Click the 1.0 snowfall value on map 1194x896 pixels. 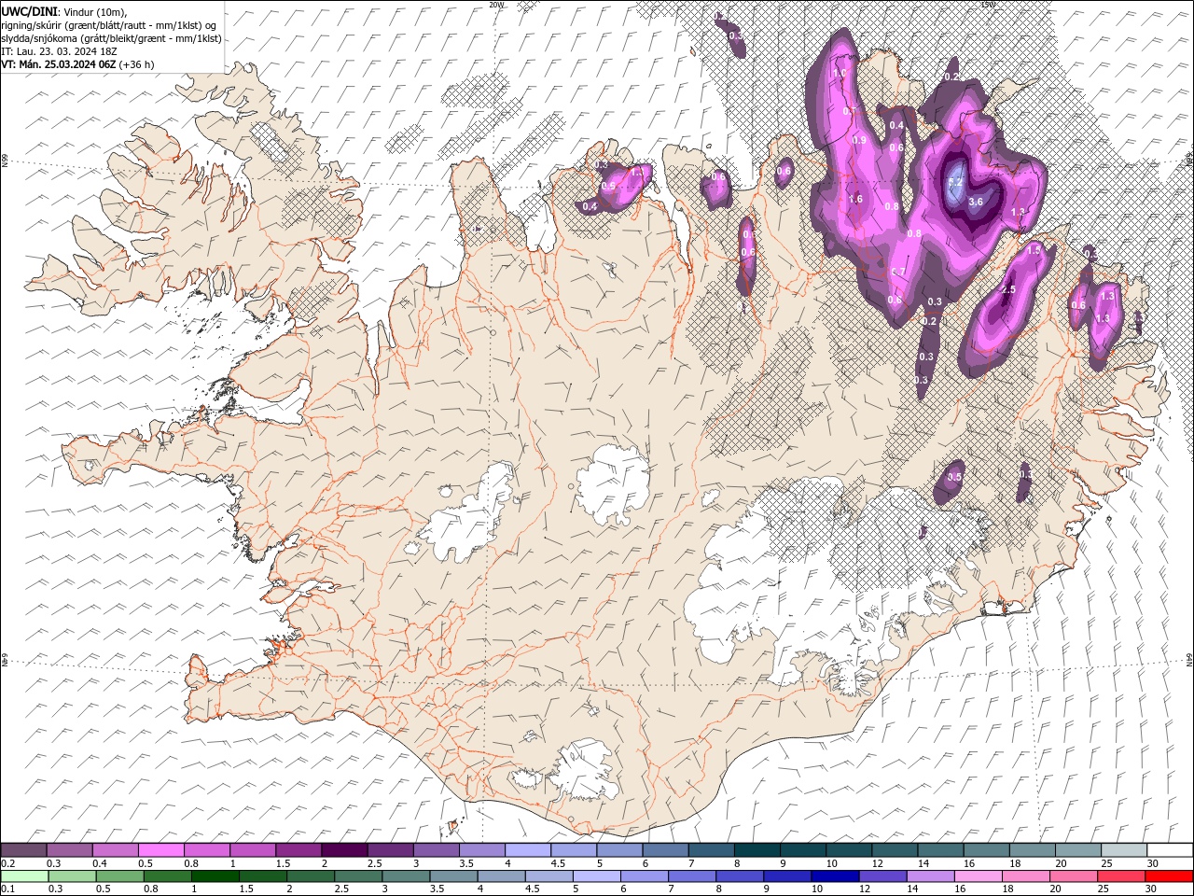coord(839,73)
